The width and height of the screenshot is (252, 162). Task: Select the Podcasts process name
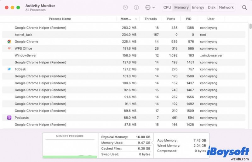click(x=21, y=118)
